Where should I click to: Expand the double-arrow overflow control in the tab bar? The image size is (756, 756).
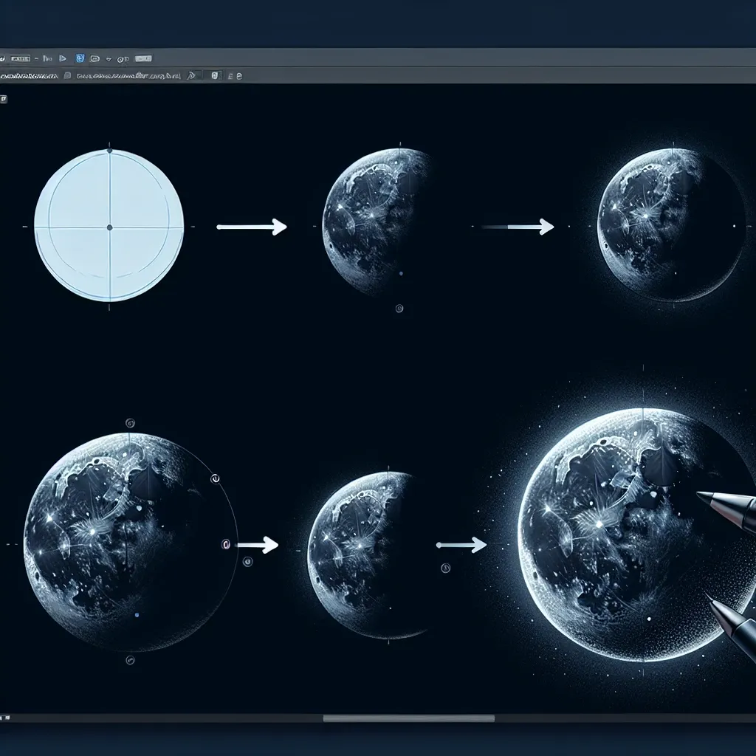click(x=190, y=74)
